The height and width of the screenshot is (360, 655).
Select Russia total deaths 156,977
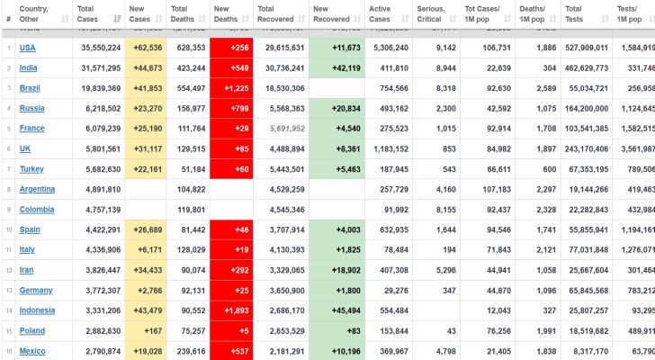(191, 108)
